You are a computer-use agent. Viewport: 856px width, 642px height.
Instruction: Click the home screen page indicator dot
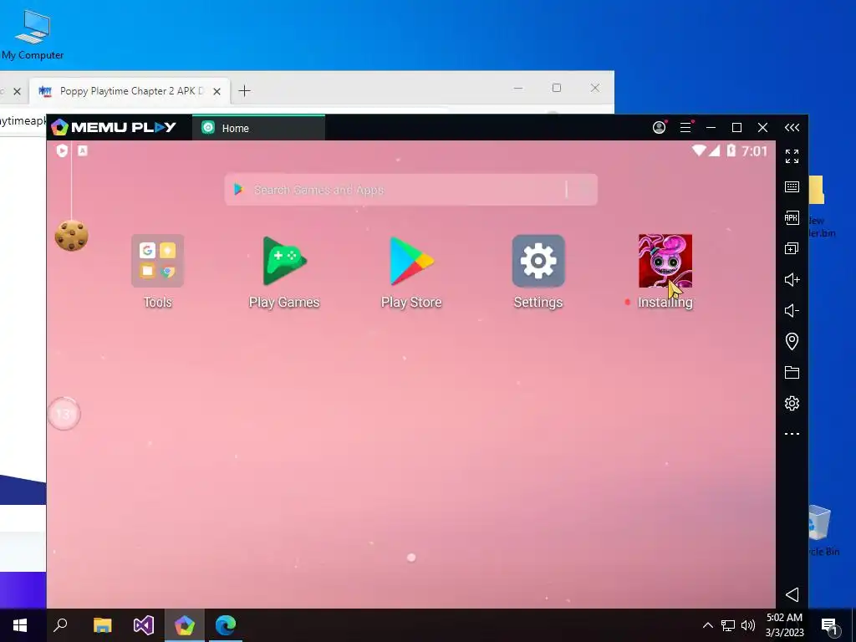411,558
